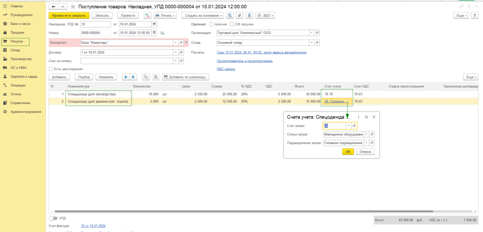Mark document as favorite with star icon
The width and height of the screenshot is (483, 232).
click(x=72, y=7)
